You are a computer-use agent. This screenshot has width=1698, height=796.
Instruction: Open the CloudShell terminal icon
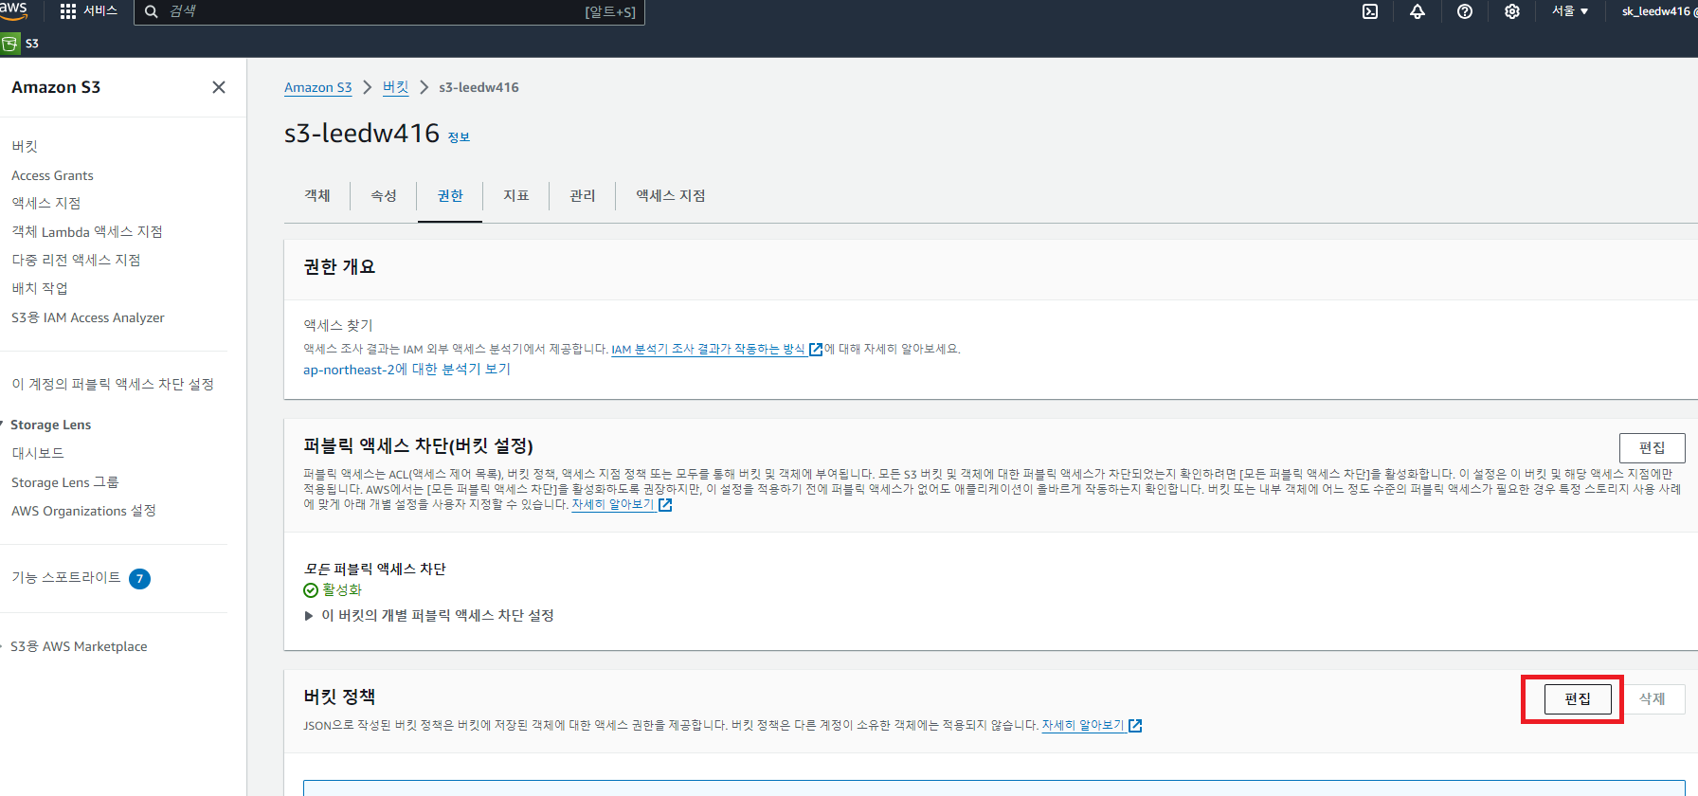tap(1370, 11)
